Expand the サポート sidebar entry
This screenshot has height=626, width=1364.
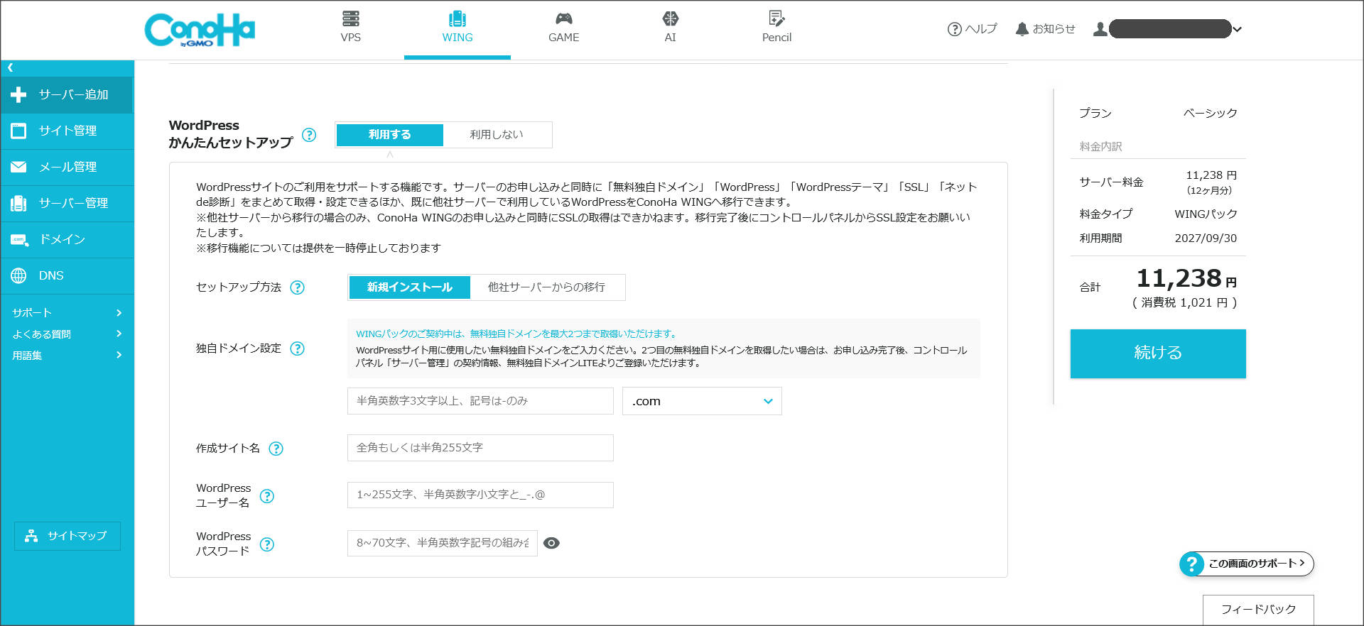tap(67, 312)
